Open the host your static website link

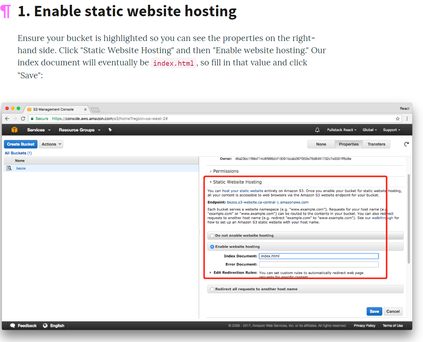pyautogui.click(x=242, y=191)
